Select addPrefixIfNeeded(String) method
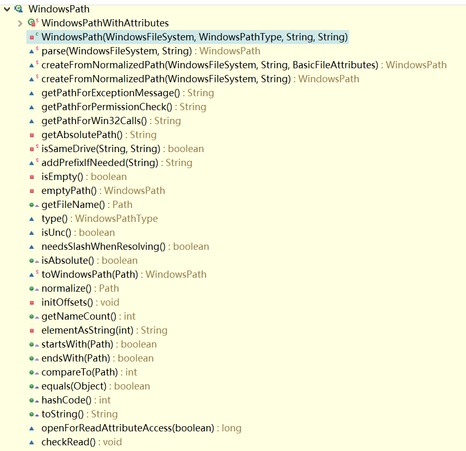The width and height of the screenshot is (466, 451). click(117, 162)
